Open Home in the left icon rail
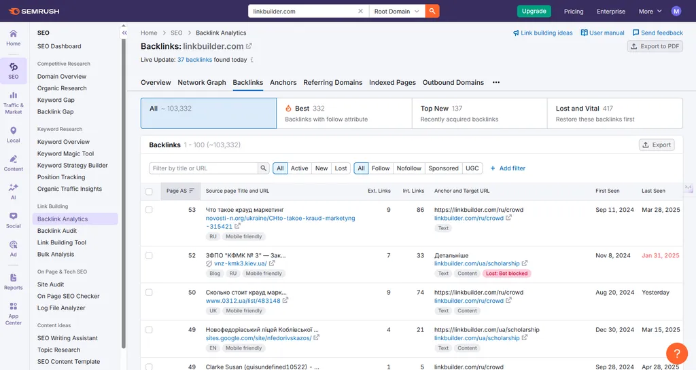This screenshot has height=370, width=696. click(14, 37)
